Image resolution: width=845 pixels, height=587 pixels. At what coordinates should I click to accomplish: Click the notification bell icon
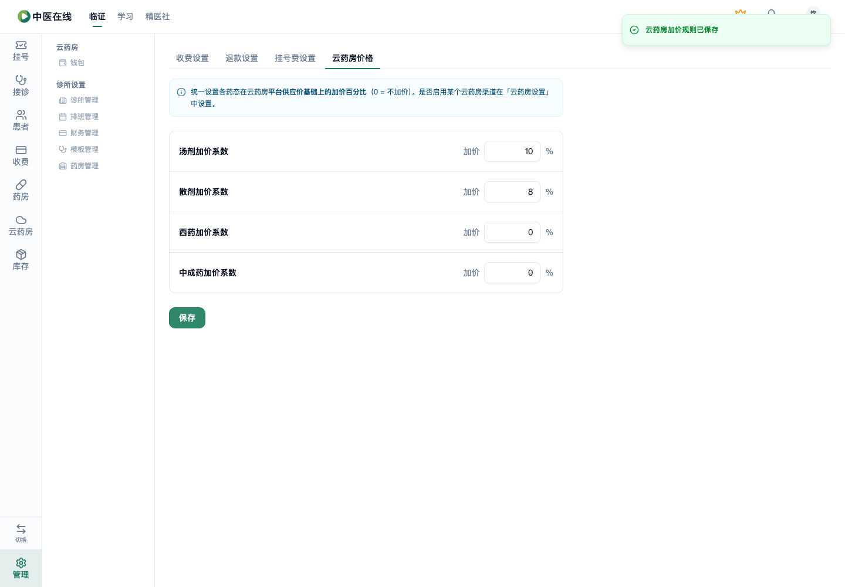pos(771,12)
